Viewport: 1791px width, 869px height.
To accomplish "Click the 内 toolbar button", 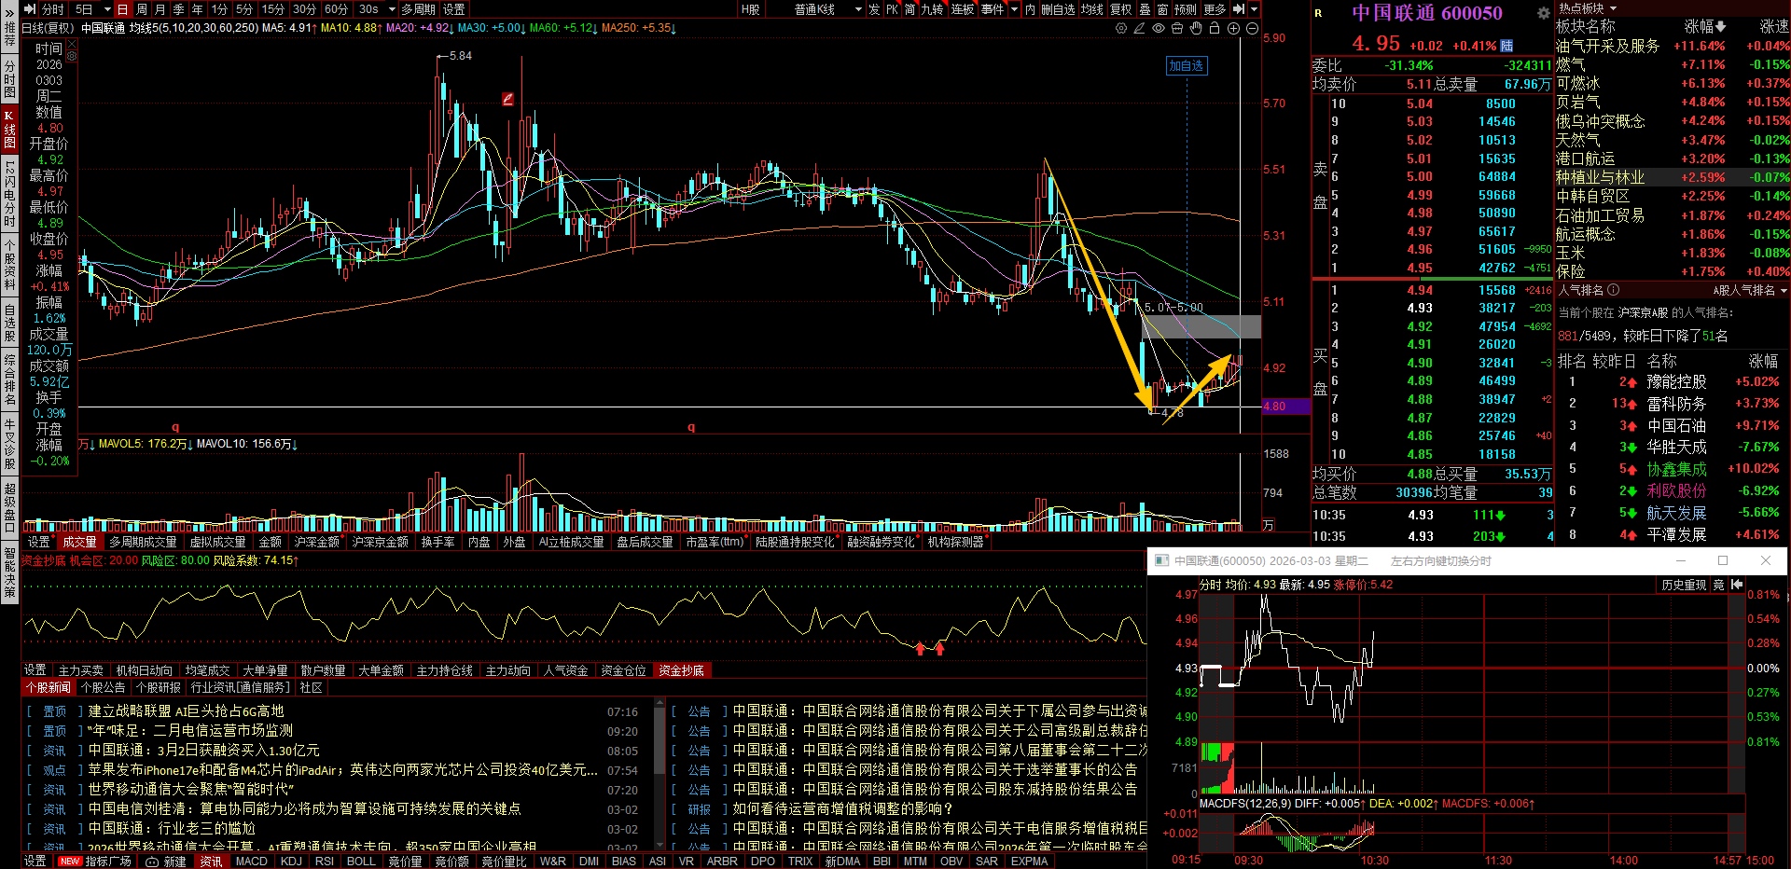I will click(x=1030, y=9).
